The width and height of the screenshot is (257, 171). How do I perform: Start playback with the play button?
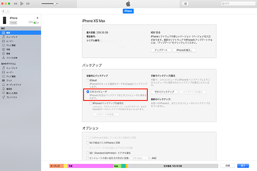22,3
